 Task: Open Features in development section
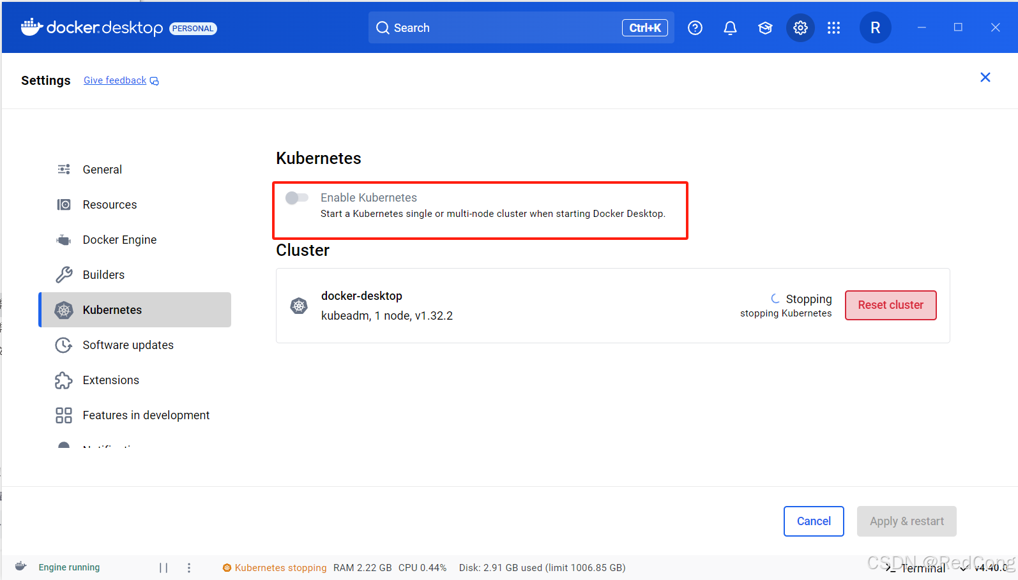point(135,415)
